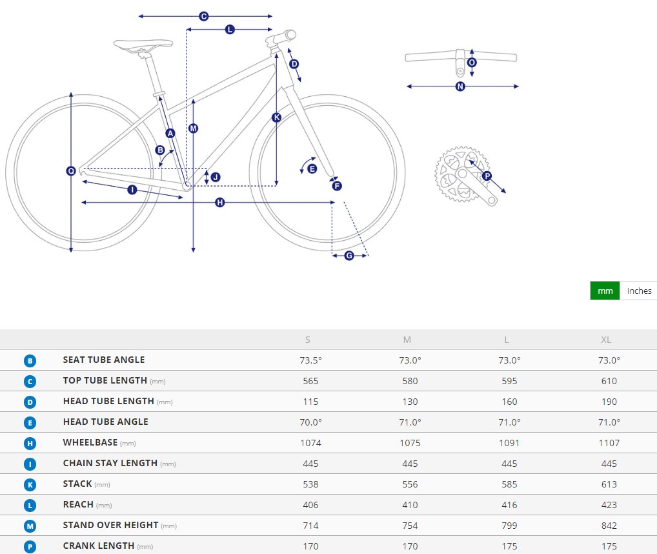The width and height of the screenshot is (657, 554).
Task: Click the STAND OVER HEIGHT label
Action: tap(110, 525)
